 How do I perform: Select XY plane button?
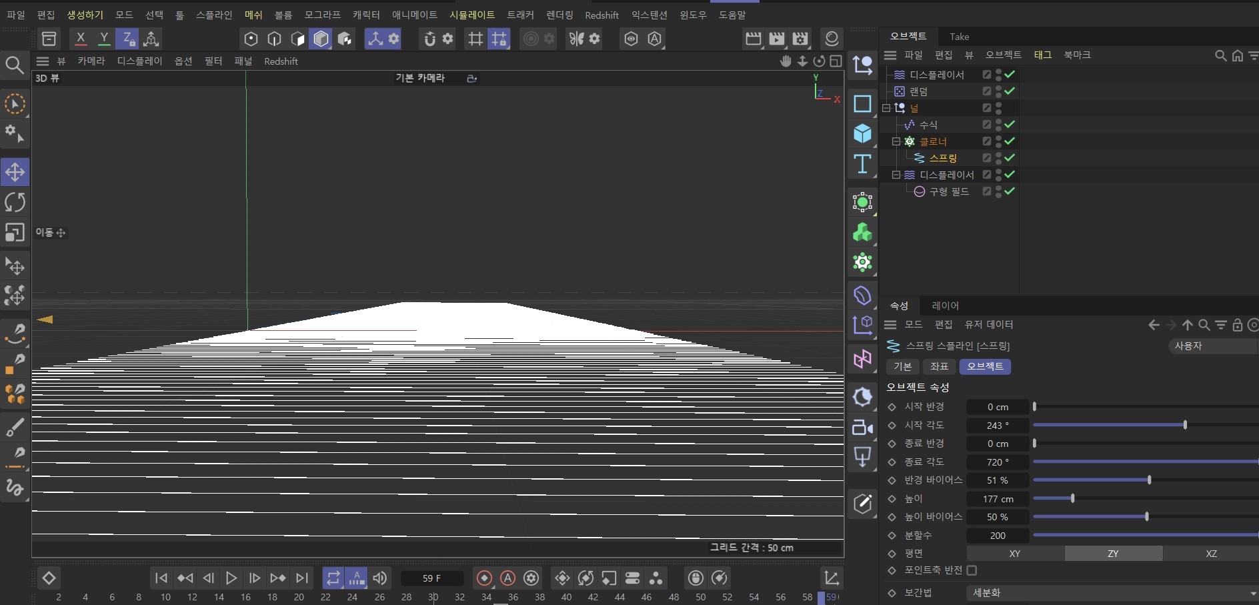pyautogui.click(x=1015, y=554)
